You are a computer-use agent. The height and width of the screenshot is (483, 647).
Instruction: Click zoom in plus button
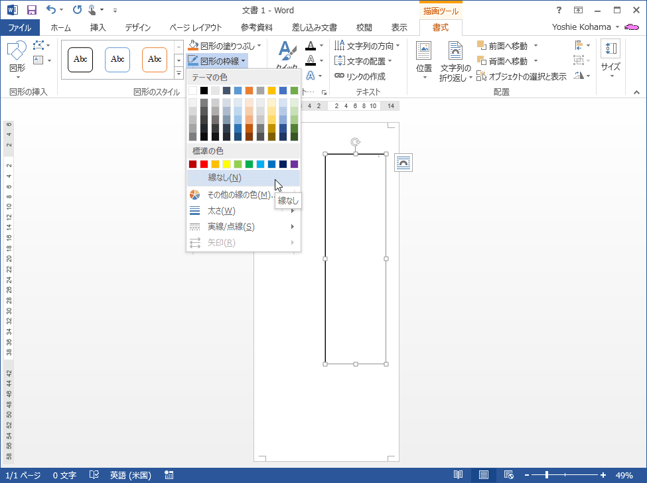603,475
